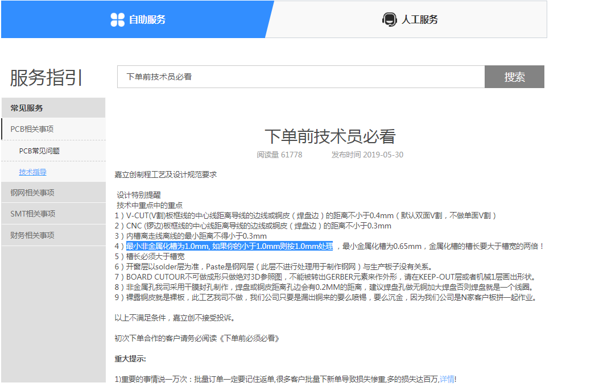Click the headset icon for 人工服务
This screenshot has height=391, width=599.
pos(390,20)
